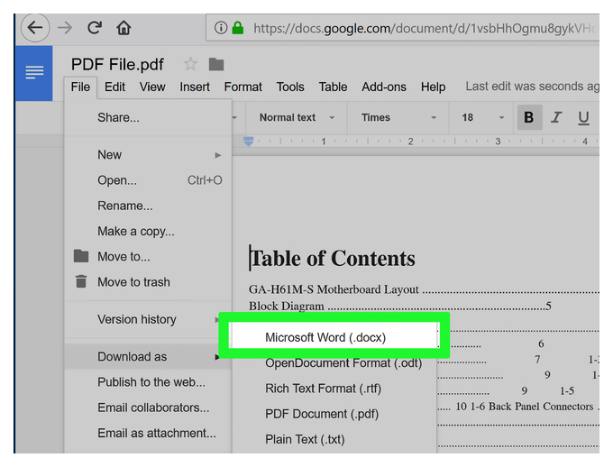Reload the page with refresh icon
The width and height of the screenshot is (613, 467).
click(95, 27)
